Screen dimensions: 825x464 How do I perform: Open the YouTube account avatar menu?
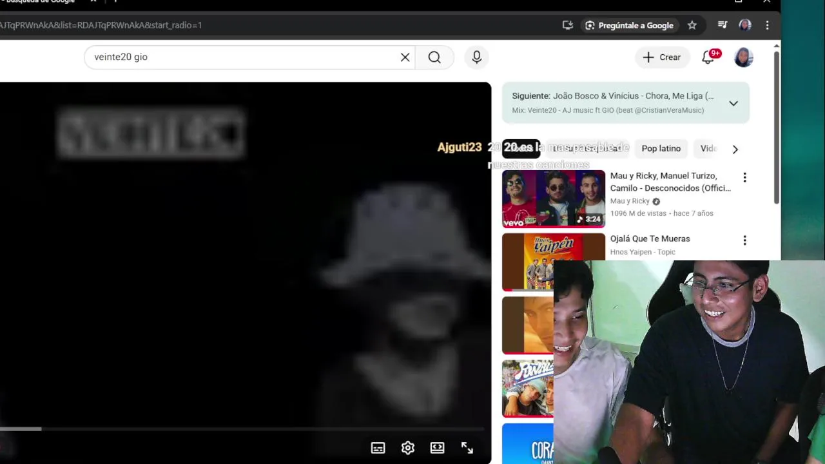(x=744, y=57)
